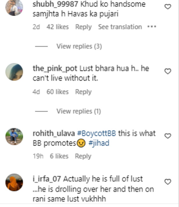Image resolution: width=179 pixels, height=207 pixels.
Task: Like the comment by the_pink_pot
Action: point(168,71)
